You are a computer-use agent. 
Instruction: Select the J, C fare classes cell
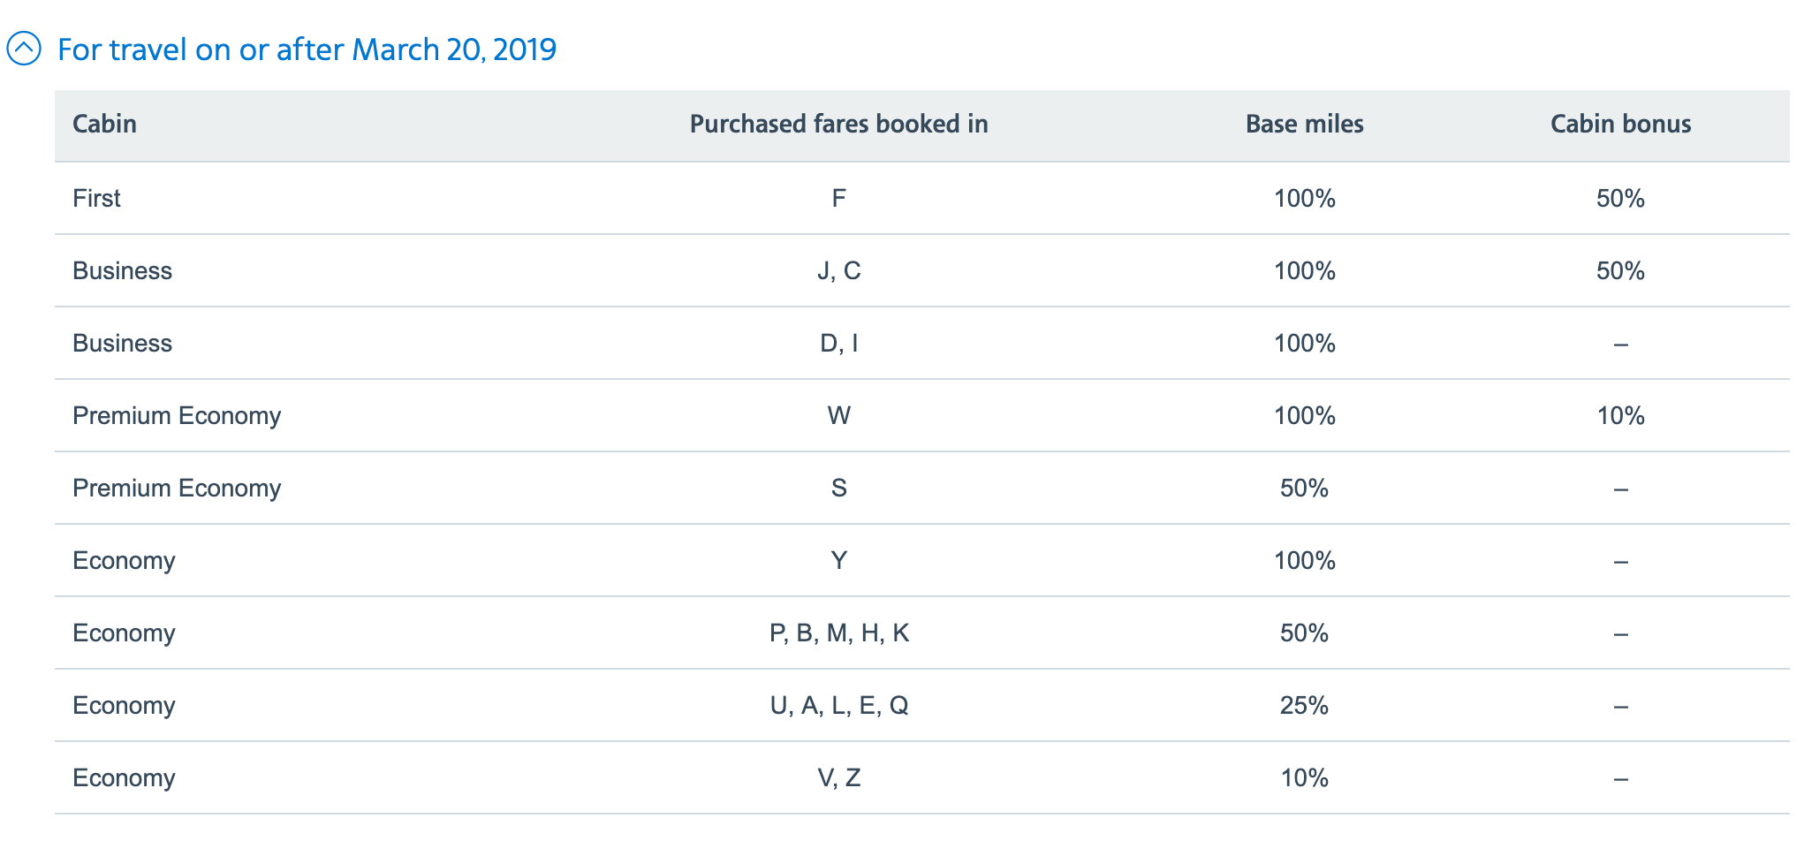pos(838,270)
